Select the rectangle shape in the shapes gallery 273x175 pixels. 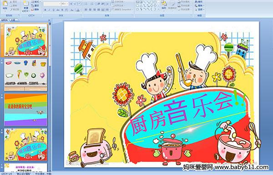point(152,2)
